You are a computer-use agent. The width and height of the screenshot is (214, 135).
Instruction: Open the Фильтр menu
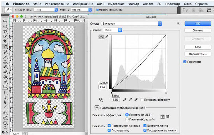[x=134, y=4]
